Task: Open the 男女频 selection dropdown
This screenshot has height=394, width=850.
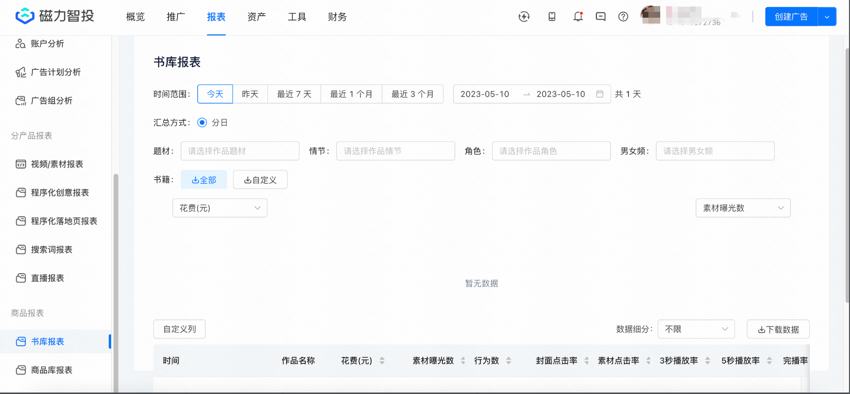Action: [x=715, y=151]
